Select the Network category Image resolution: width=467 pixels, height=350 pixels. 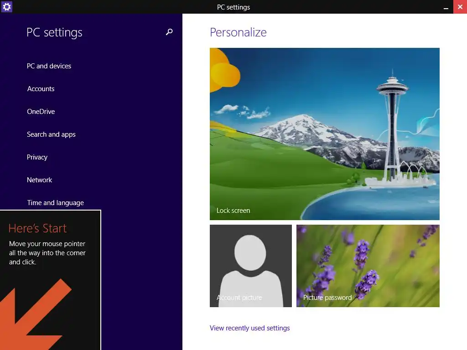tap(39, 180)
